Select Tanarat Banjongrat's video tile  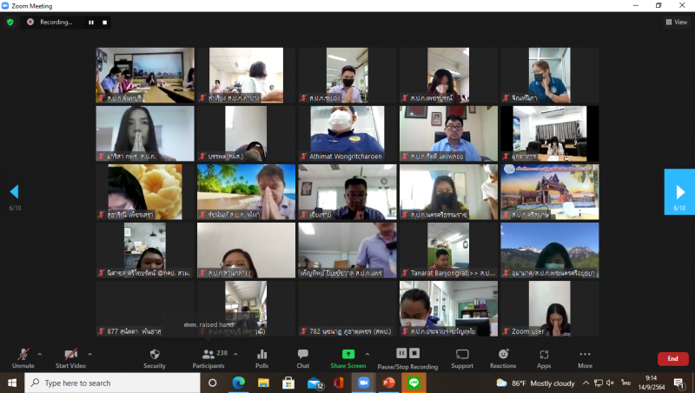click(x=448, y=250)
